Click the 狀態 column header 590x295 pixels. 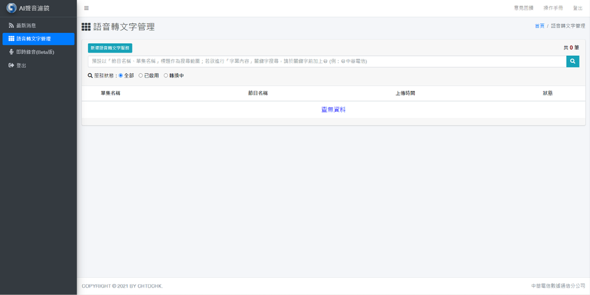(x=547, y=93)
